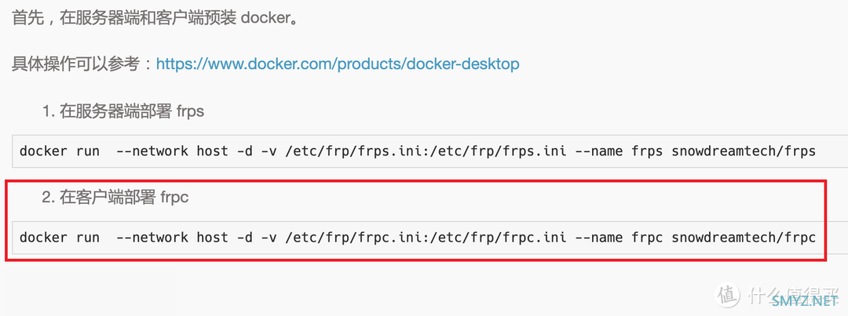Click 'docker run' starting the frps command
This screenshot has height=316, width=848.
[60, 151]
